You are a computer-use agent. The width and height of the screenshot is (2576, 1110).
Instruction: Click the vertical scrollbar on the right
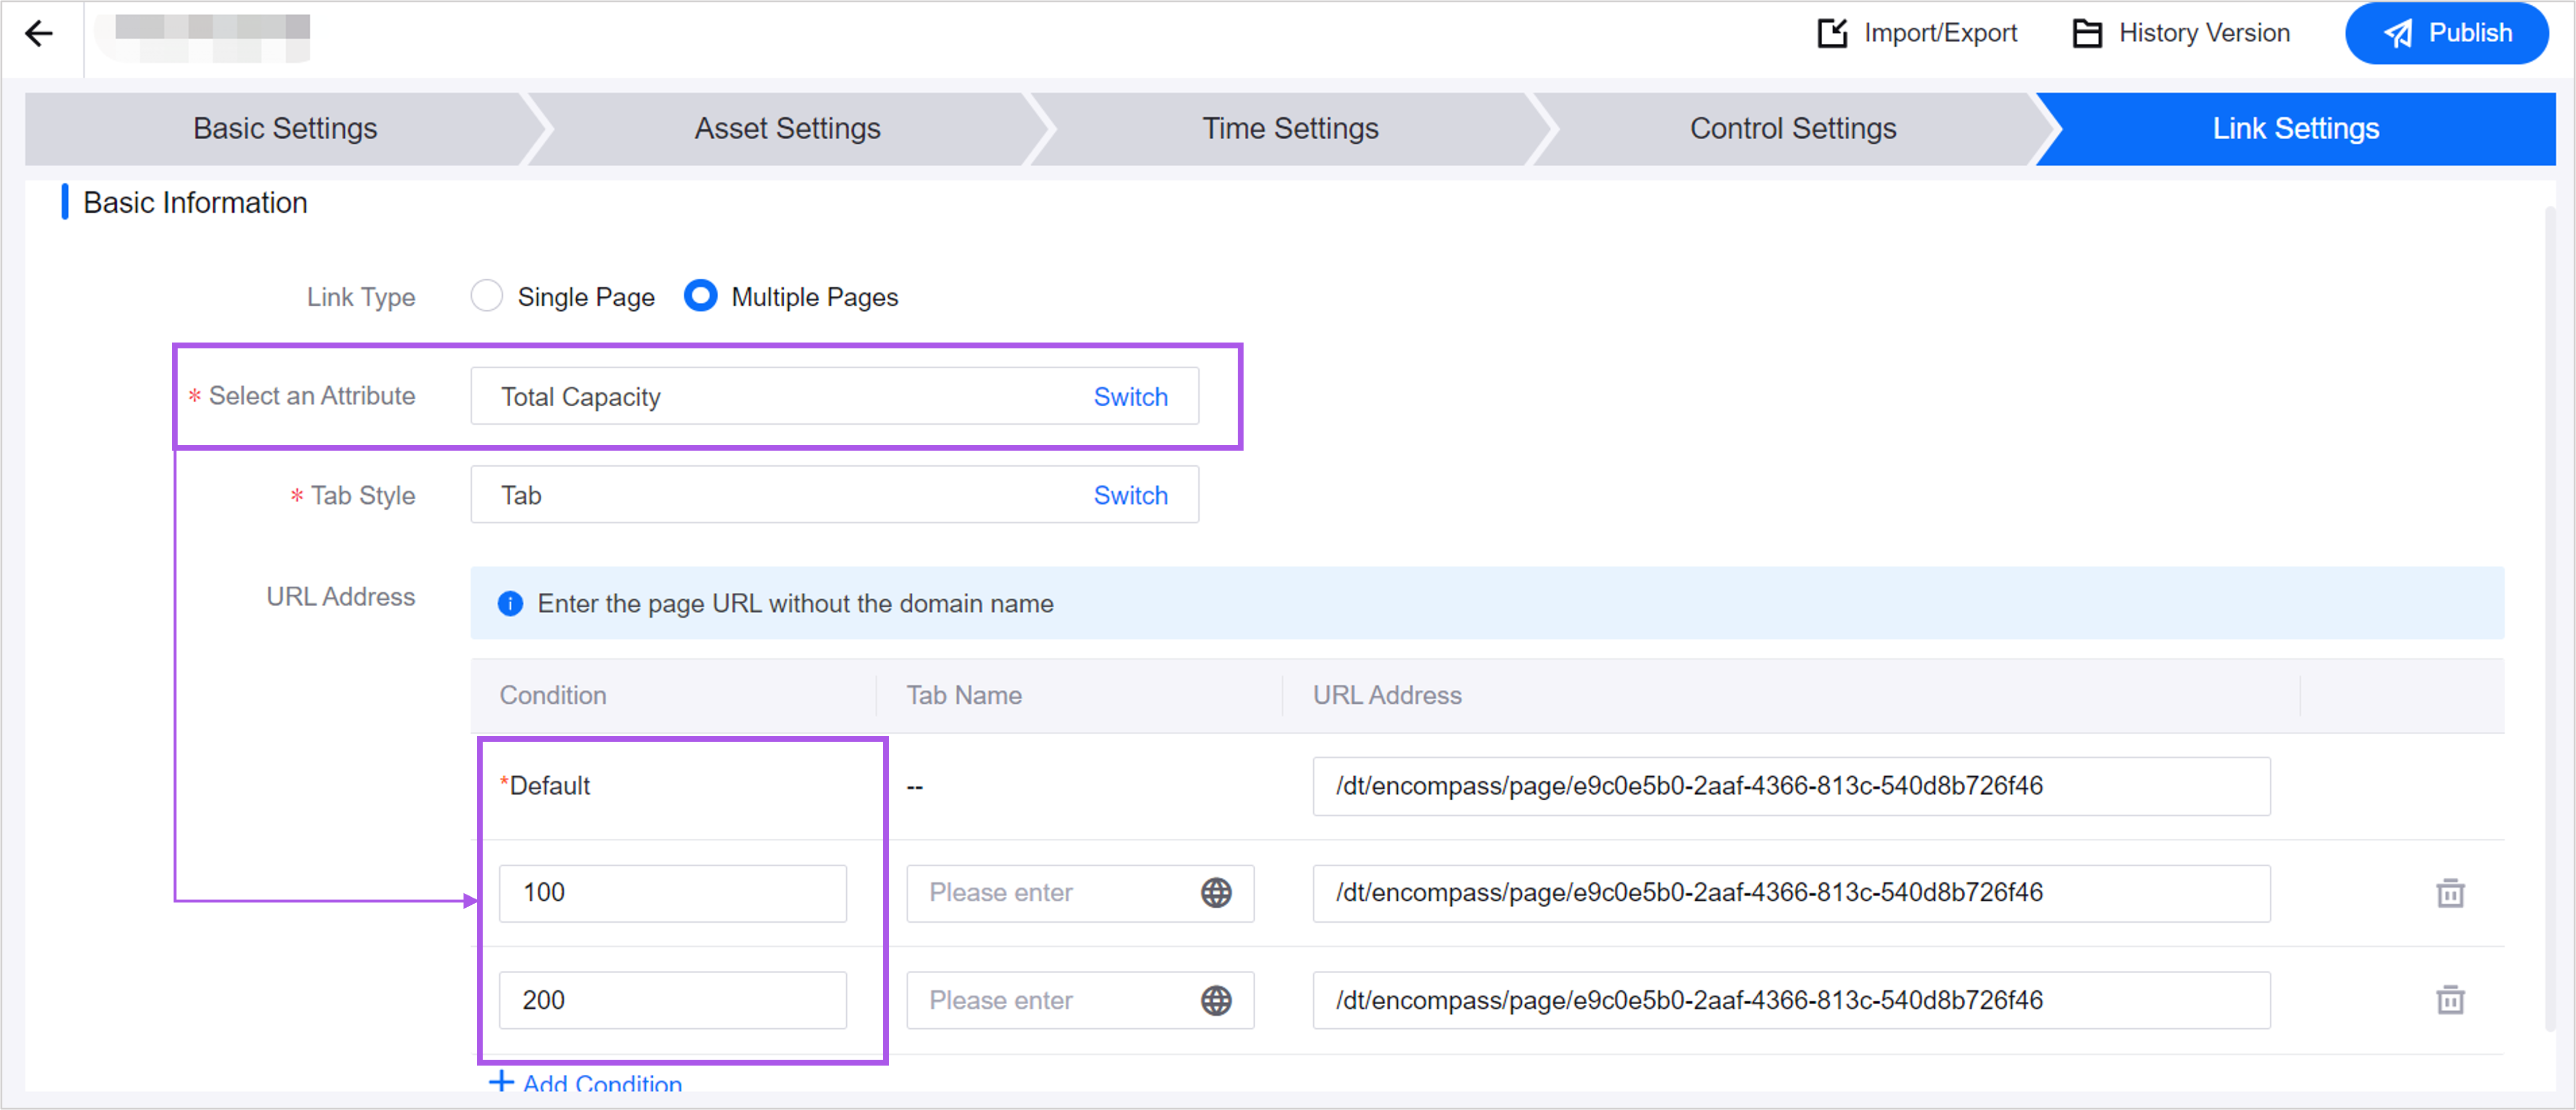tap(2549, 618)
